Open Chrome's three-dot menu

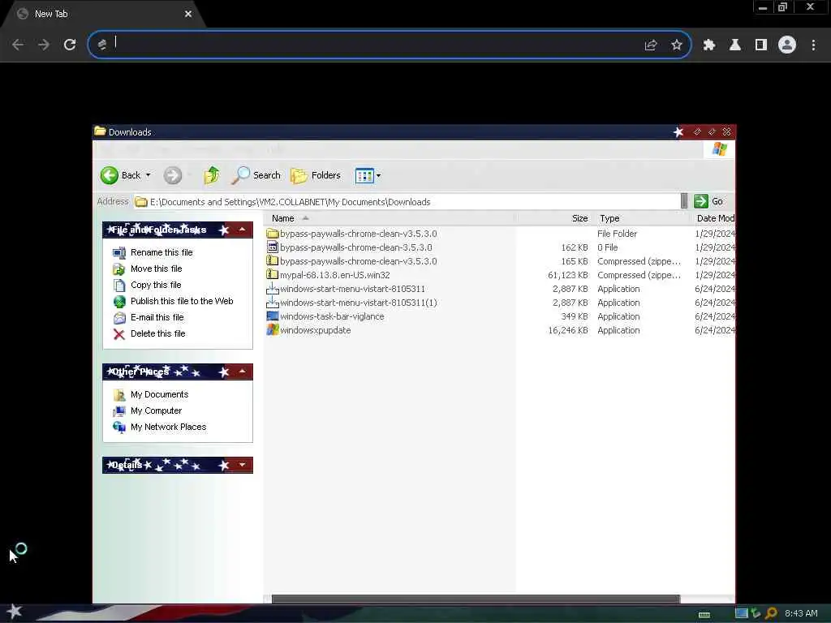click(813, 45)
